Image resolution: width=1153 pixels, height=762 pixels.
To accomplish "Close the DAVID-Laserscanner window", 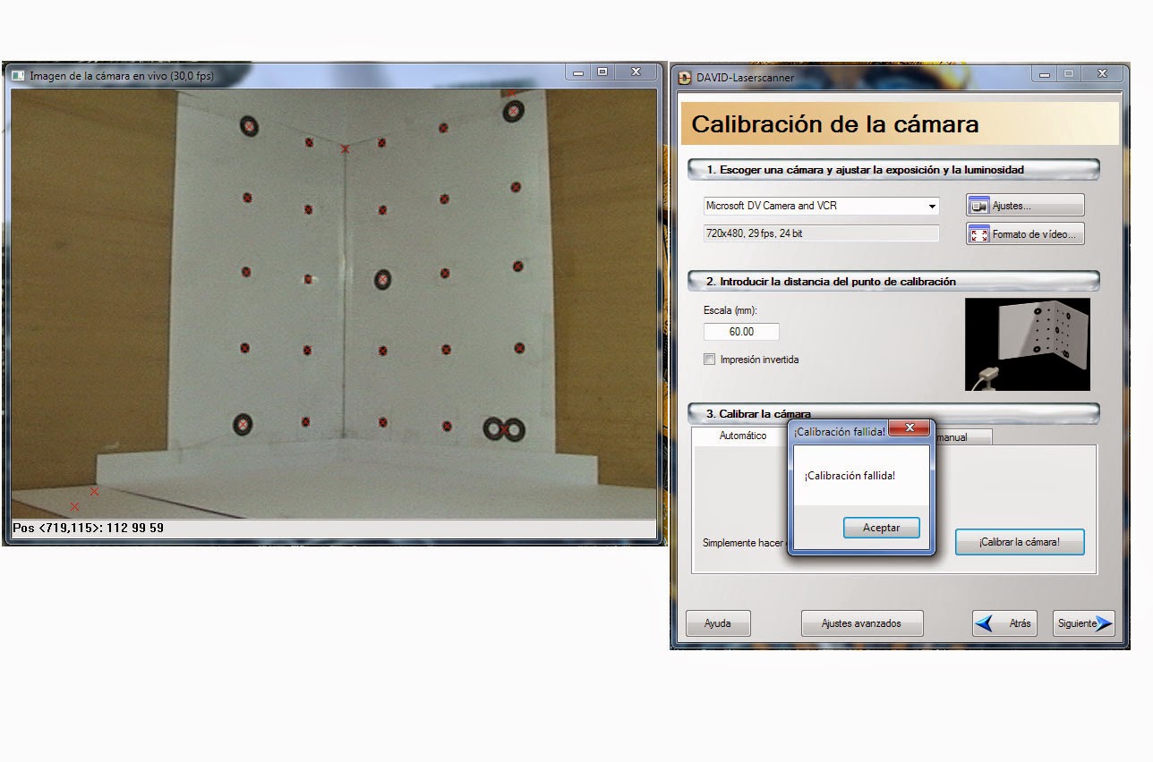I will point(1102,73).
